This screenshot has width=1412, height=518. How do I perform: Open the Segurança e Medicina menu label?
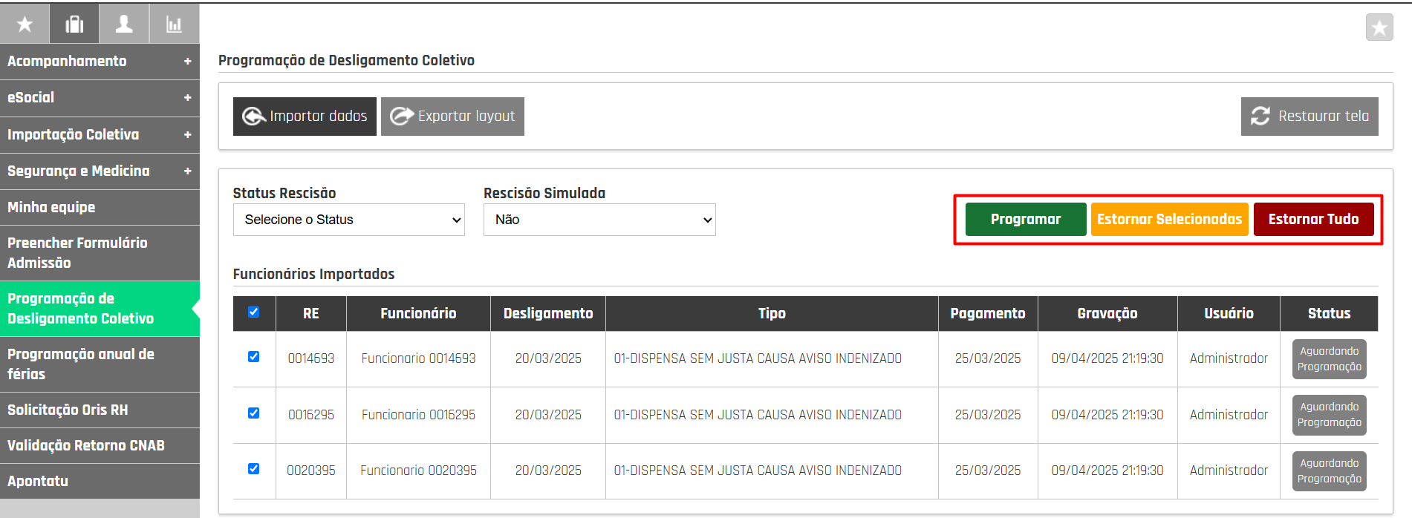pyautogui.click(x=79, y=171)
